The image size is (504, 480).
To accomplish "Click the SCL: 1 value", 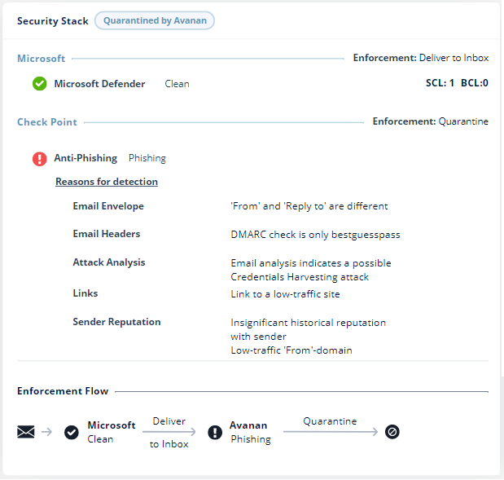I will click(x=440, y=83).
